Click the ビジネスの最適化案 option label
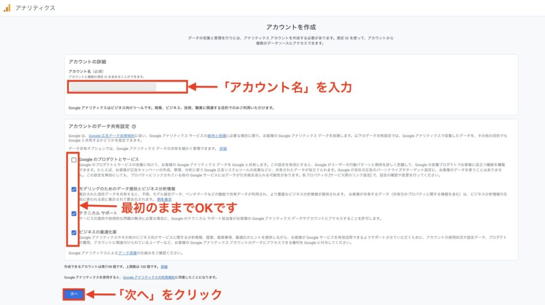Viewport: 545px width, 305px height. pos(98,232)
